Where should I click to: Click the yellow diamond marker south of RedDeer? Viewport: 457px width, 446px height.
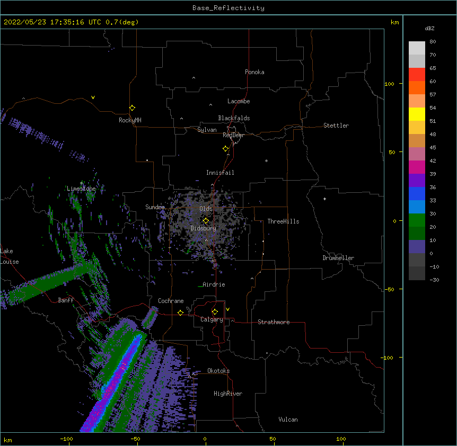point(226,148)
